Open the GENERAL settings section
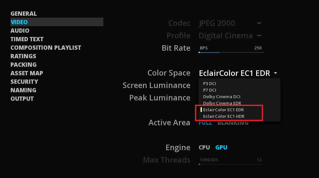319x178 pixels. [24, 14]
